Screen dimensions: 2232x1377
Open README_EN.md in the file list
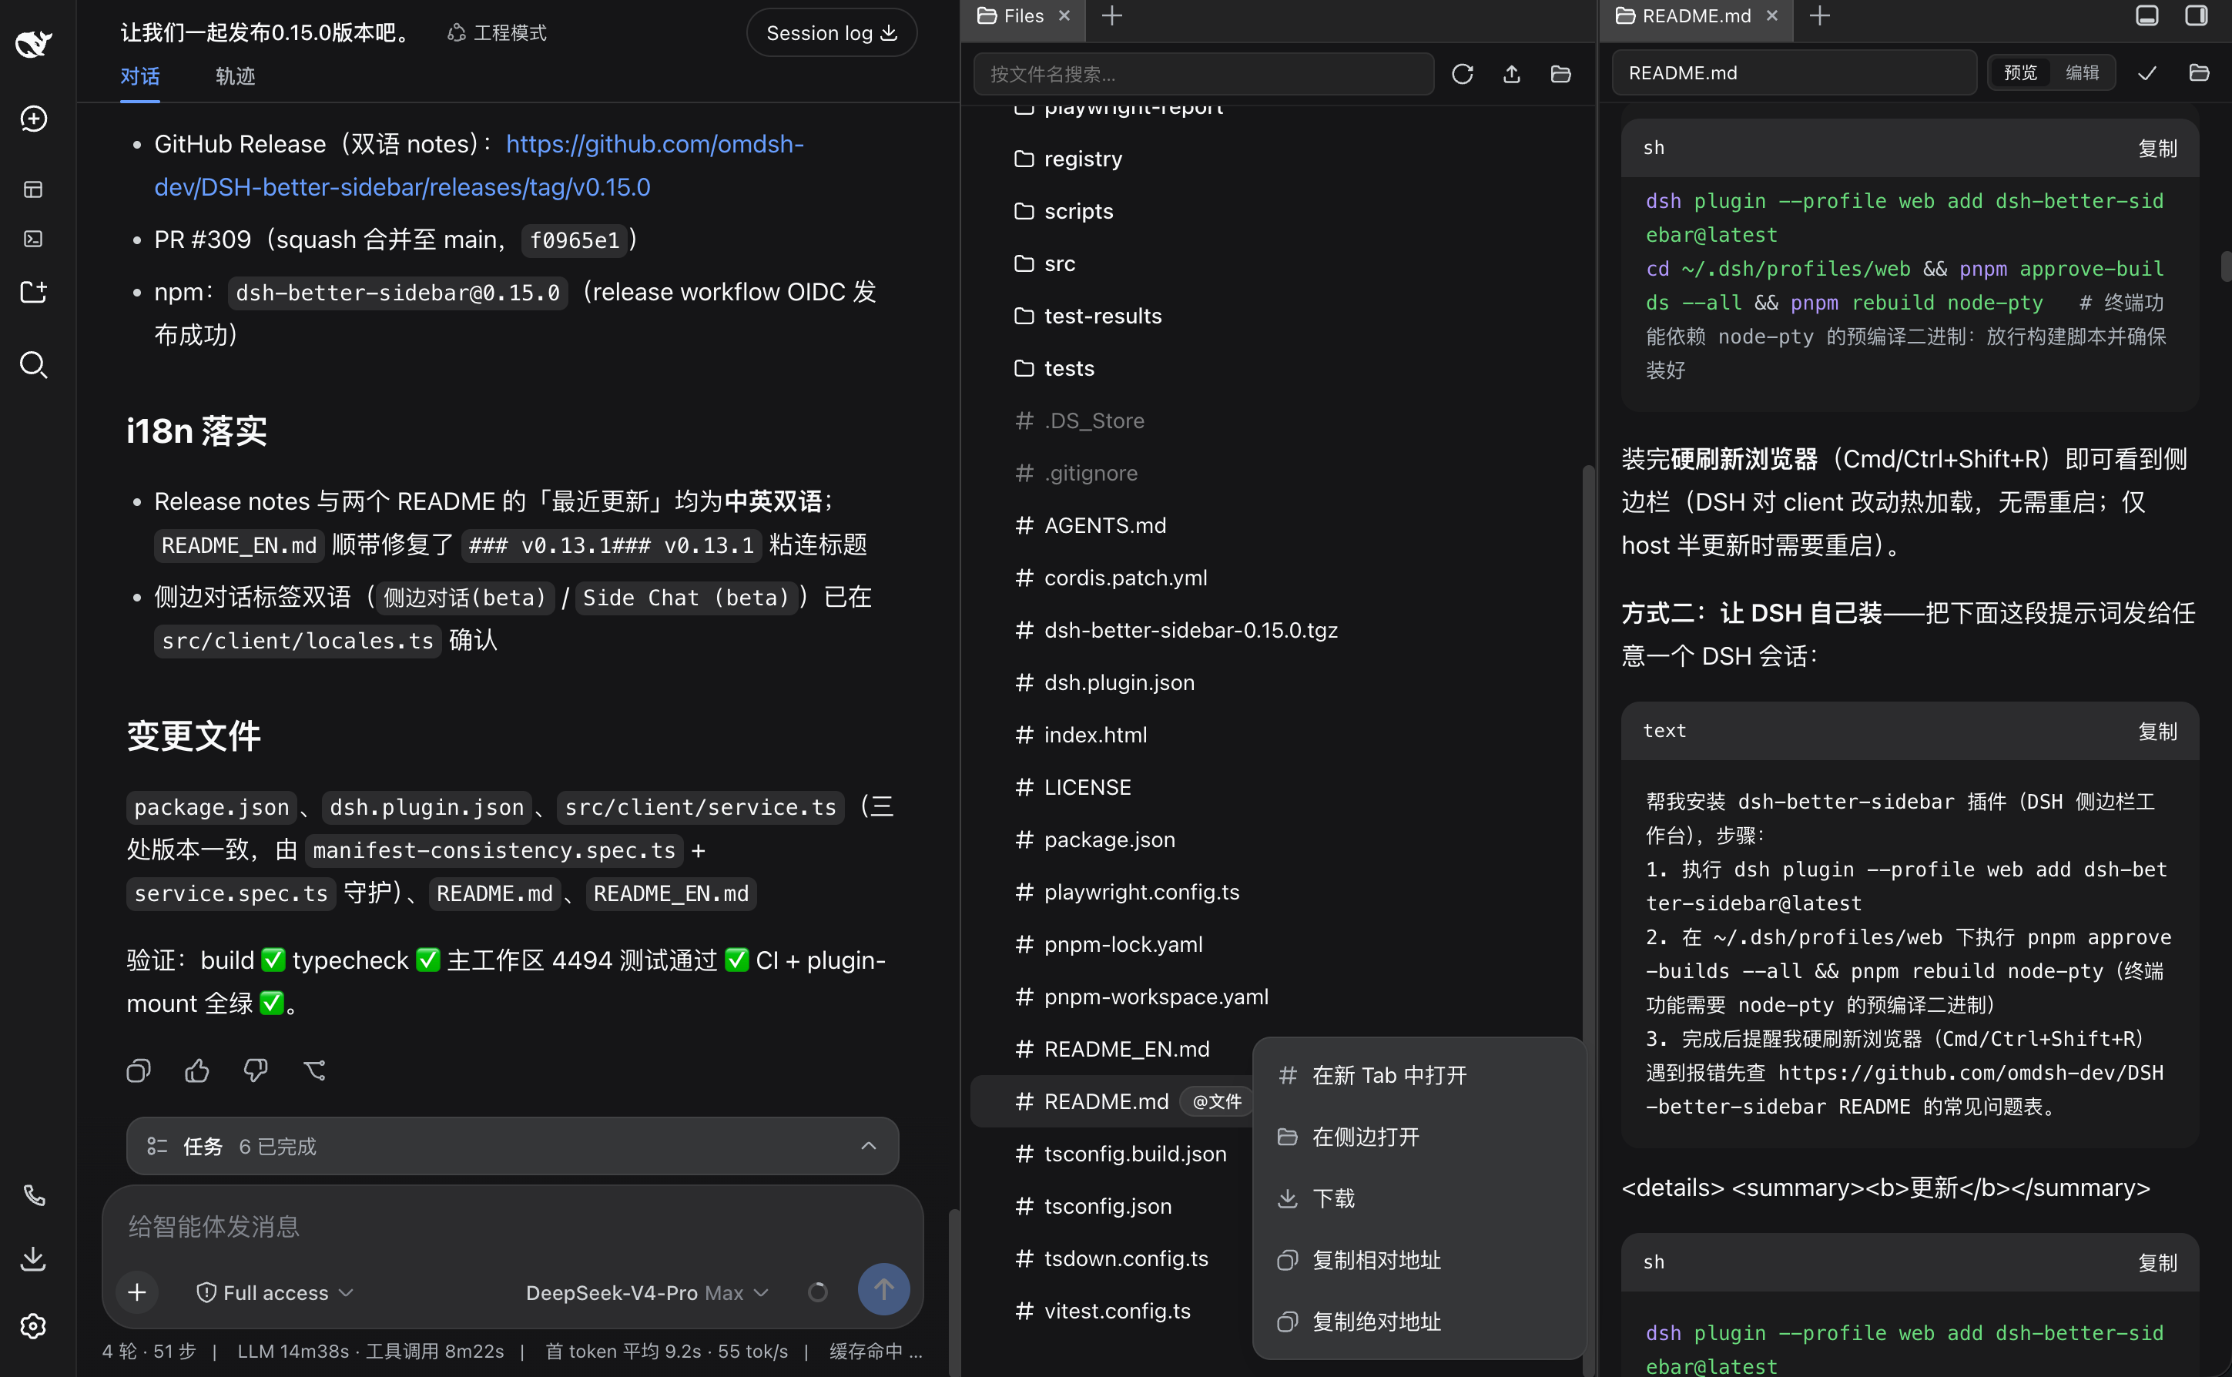pyautogui.click(x=1127, y=1049)
